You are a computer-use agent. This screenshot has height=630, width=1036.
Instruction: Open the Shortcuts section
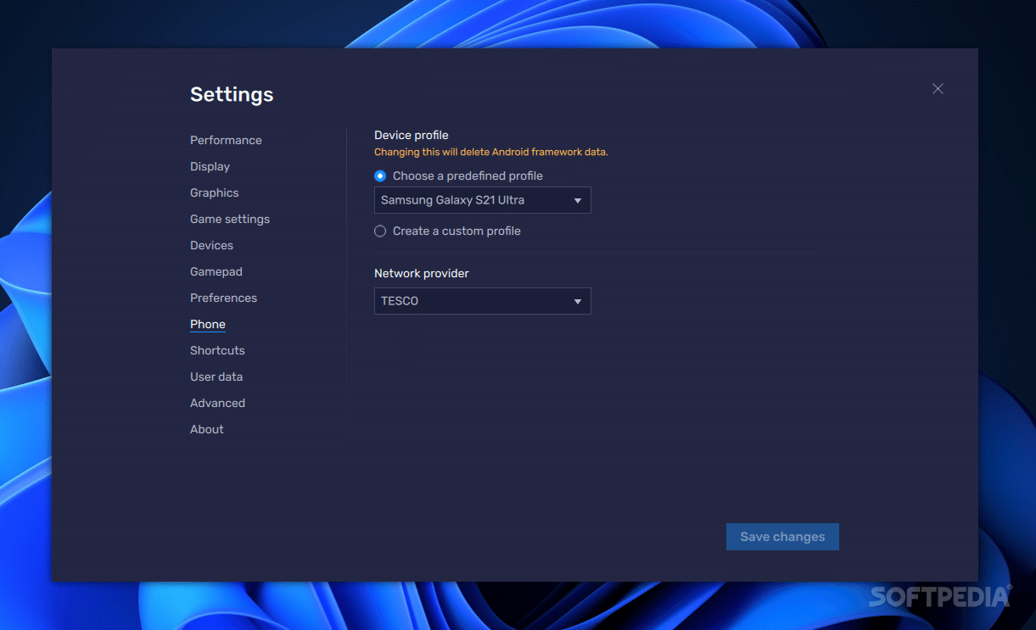(x=217, y=350)
